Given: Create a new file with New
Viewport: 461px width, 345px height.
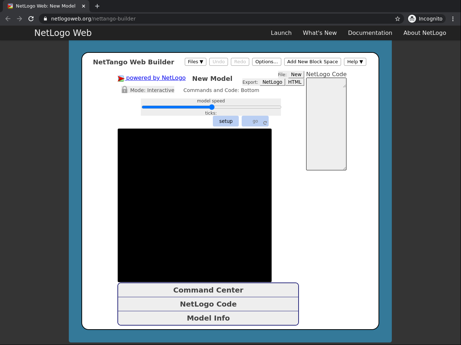Looking at the screenshot, I should 296,74.
